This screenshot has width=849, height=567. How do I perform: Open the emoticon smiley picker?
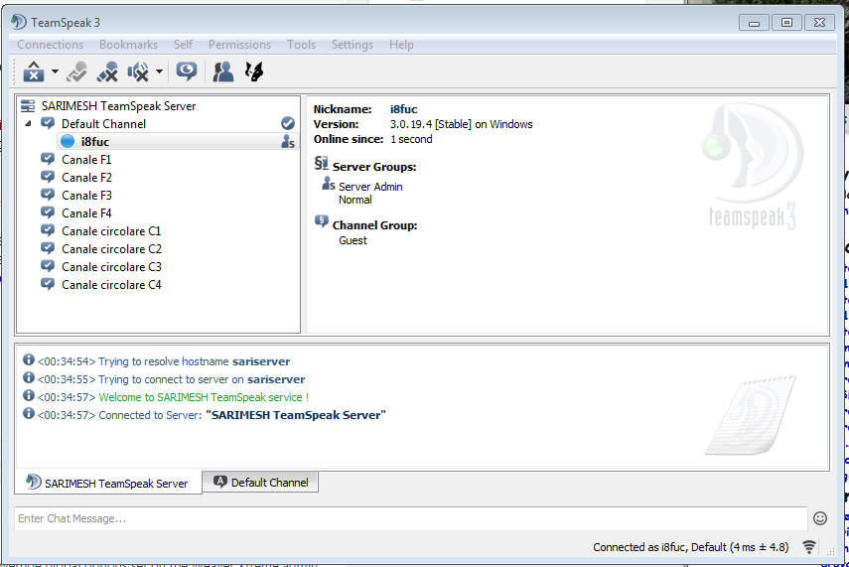coord(820,518)
